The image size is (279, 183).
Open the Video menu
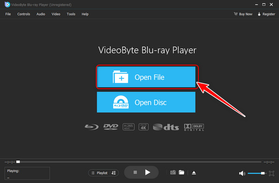coord(56,14)
